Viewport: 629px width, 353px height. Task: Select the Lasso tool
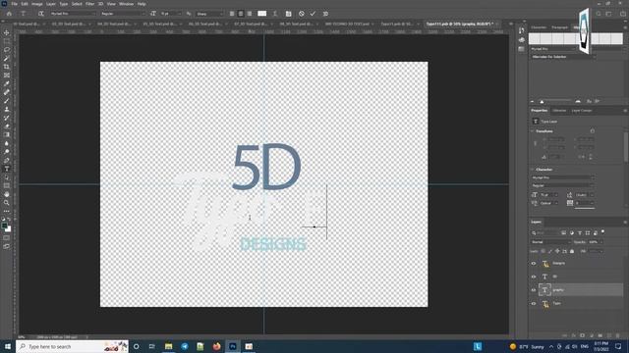click(7, 50)
